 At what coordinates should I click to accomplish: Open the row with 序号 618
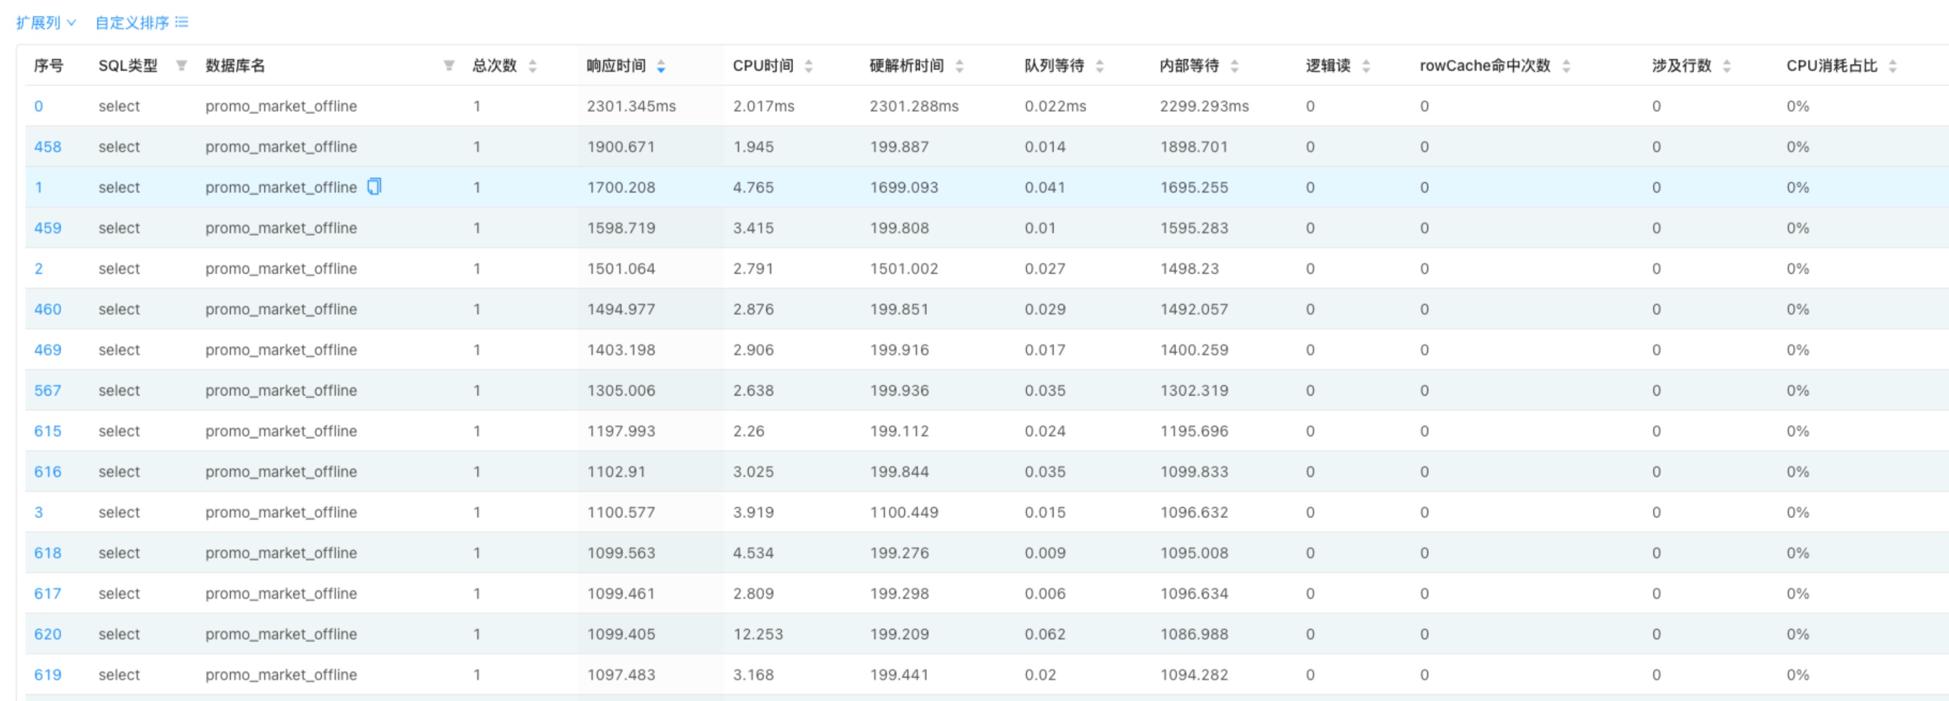point(48,553)
